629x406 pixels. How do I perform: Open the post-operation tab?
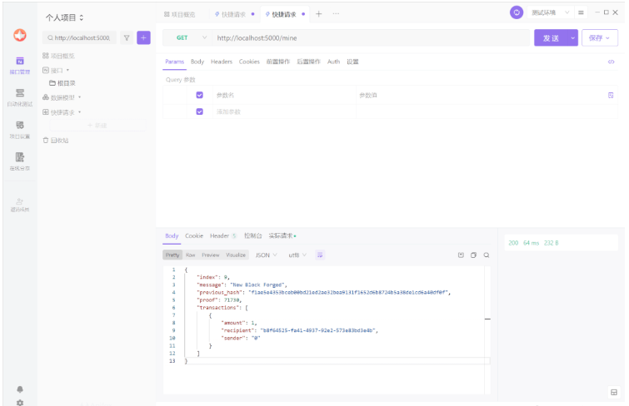308,62
